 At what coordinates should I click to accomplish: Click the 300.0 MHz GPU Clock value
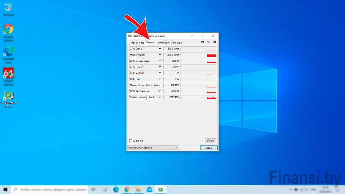pos(171,49)
